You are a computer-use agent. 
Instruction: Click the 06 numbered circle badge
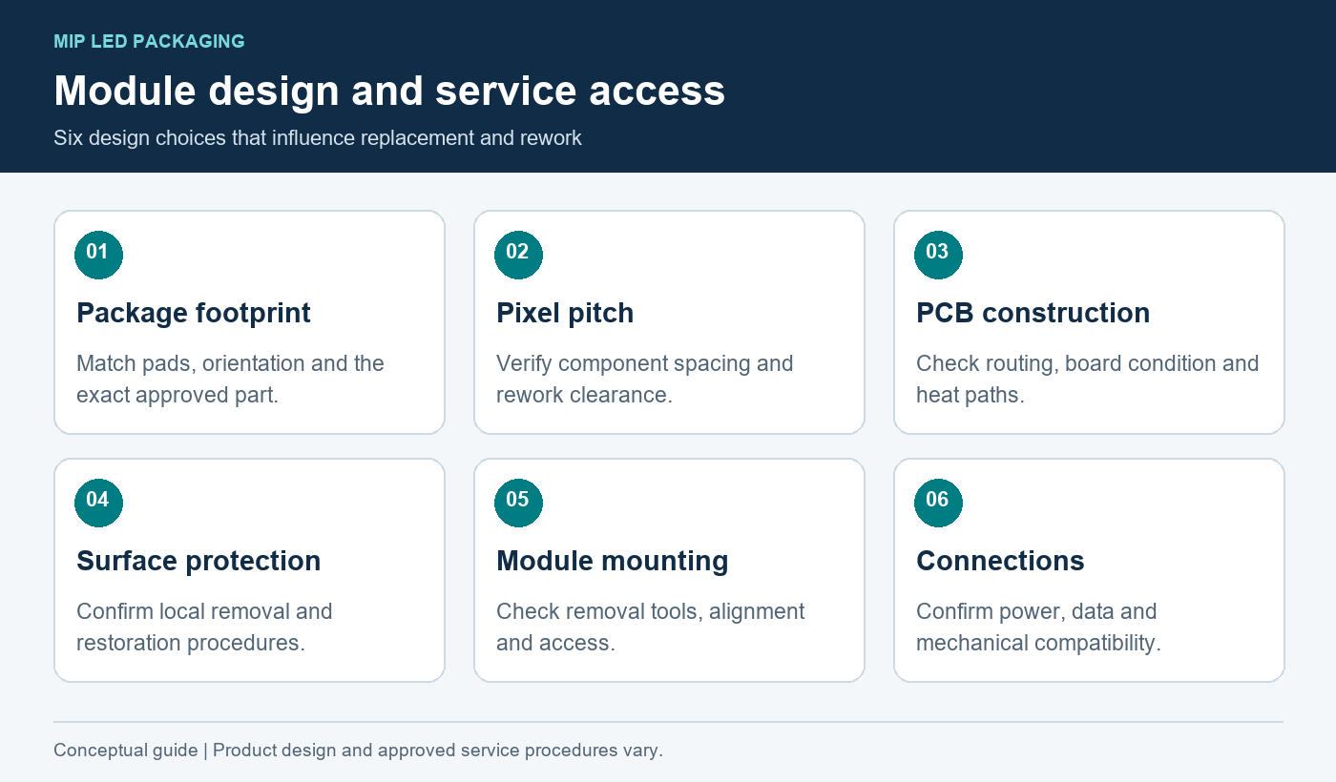(x=938, y=503)
